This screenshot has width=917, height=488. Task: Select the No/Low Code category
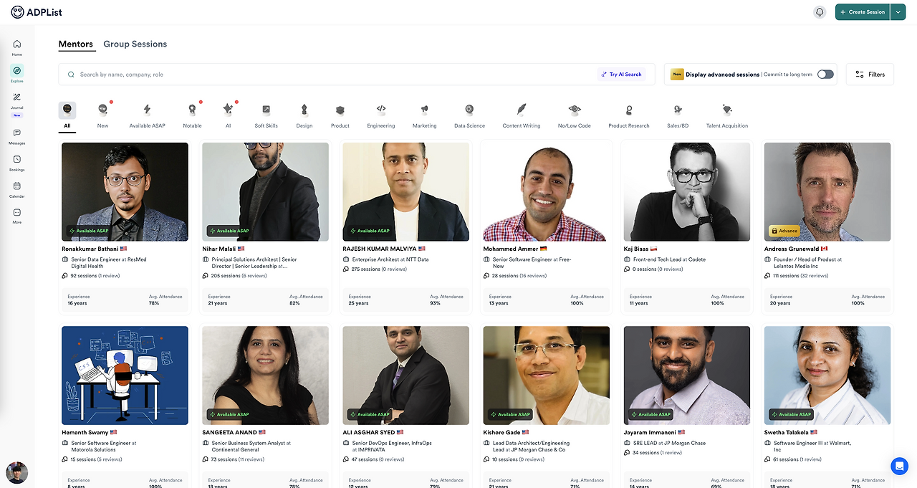click(575, 115)
